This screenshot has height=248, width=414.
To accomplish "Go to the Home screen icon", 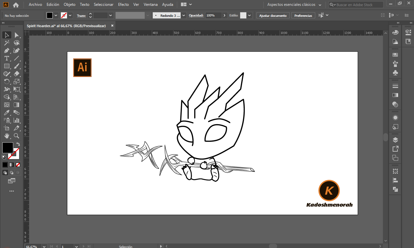I will (16, 5).
